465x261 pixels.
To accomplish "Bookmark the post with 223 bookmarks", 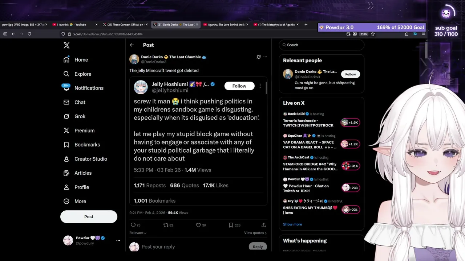I will coord(231,225).
